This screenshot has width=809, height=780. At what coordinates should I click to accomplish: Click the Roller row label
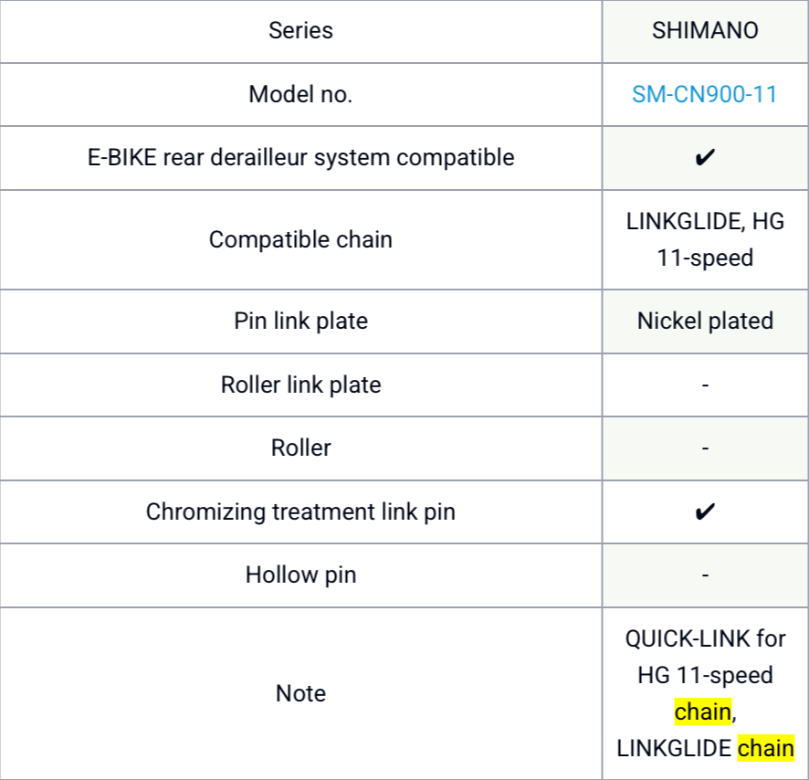point(300,448)
